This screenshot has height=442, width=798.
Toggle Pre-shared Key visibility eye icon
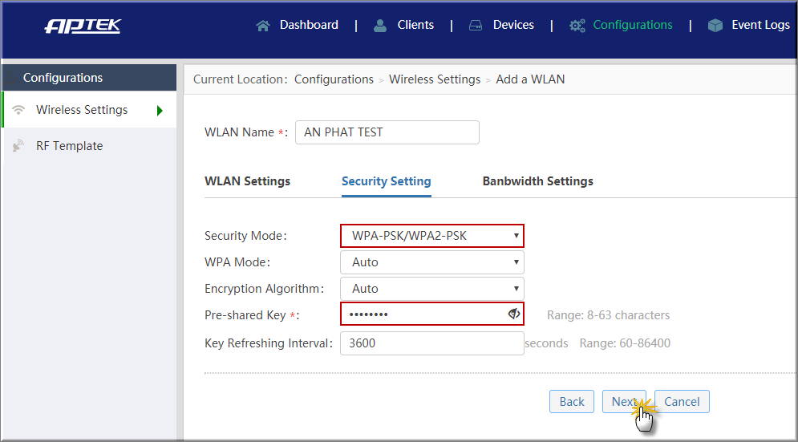(x=514, y=314)
